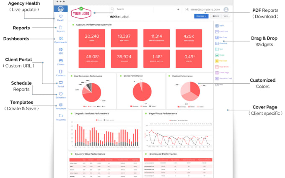This screenshot has height=178, width=285.
Task: Open Contacts in the sidebar
Action: click(x=61, y=73)
